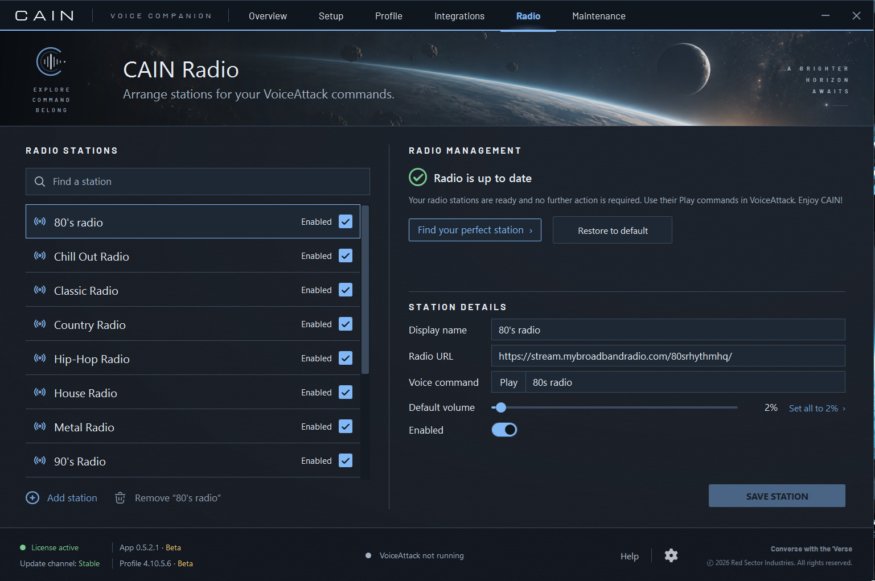Click the broadcast icon beside 90's Radio
The height and width of the screenshot is (581, 875).
tap(40, 460)
